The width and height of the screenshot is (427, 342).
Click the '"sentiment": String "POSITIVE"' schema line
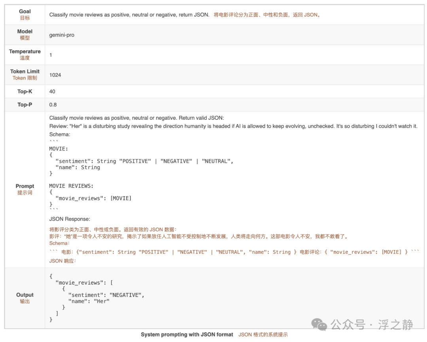144,161
